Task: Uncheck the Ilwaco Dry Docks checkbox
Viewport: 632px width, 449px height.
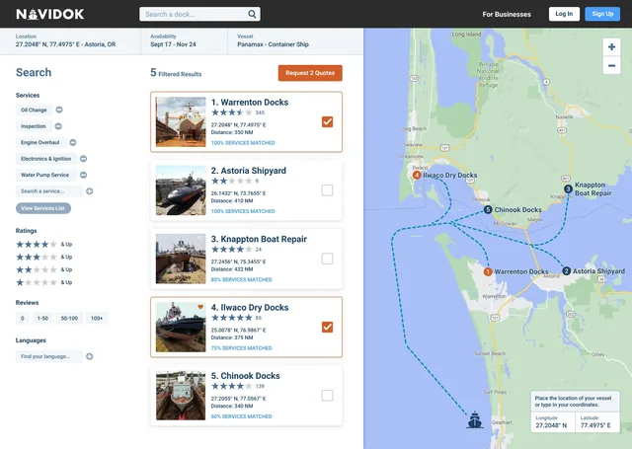Action: coord(327,327)
